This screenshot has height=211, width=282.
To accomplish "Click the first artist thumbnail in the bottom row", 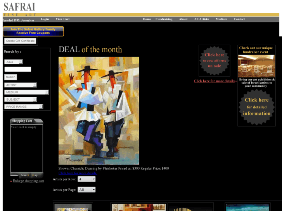I will pyautogui.click(x=73, y=208).
